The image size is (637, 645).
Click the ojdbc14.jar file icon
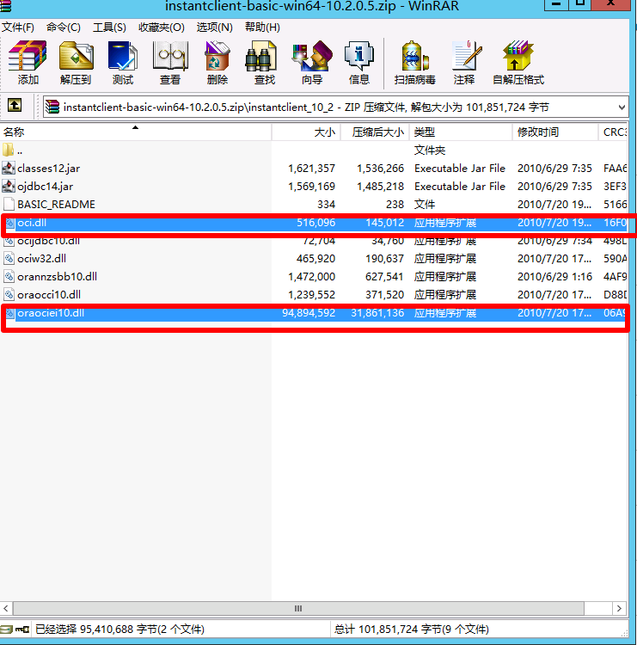click(x=9, y=186)
